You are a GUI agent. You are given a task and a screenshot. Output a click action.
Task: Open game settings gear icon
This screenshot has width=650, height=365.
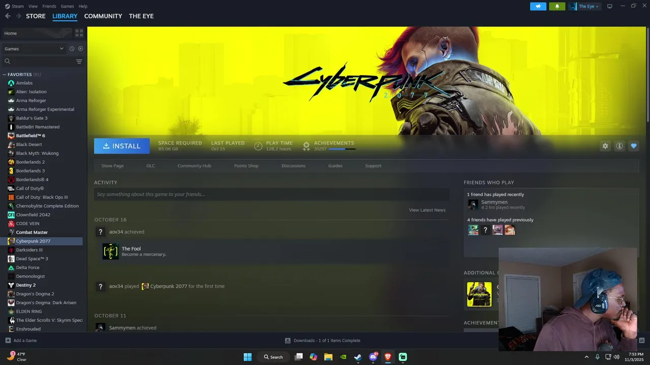pyautogui.click(x=605, y=146)
